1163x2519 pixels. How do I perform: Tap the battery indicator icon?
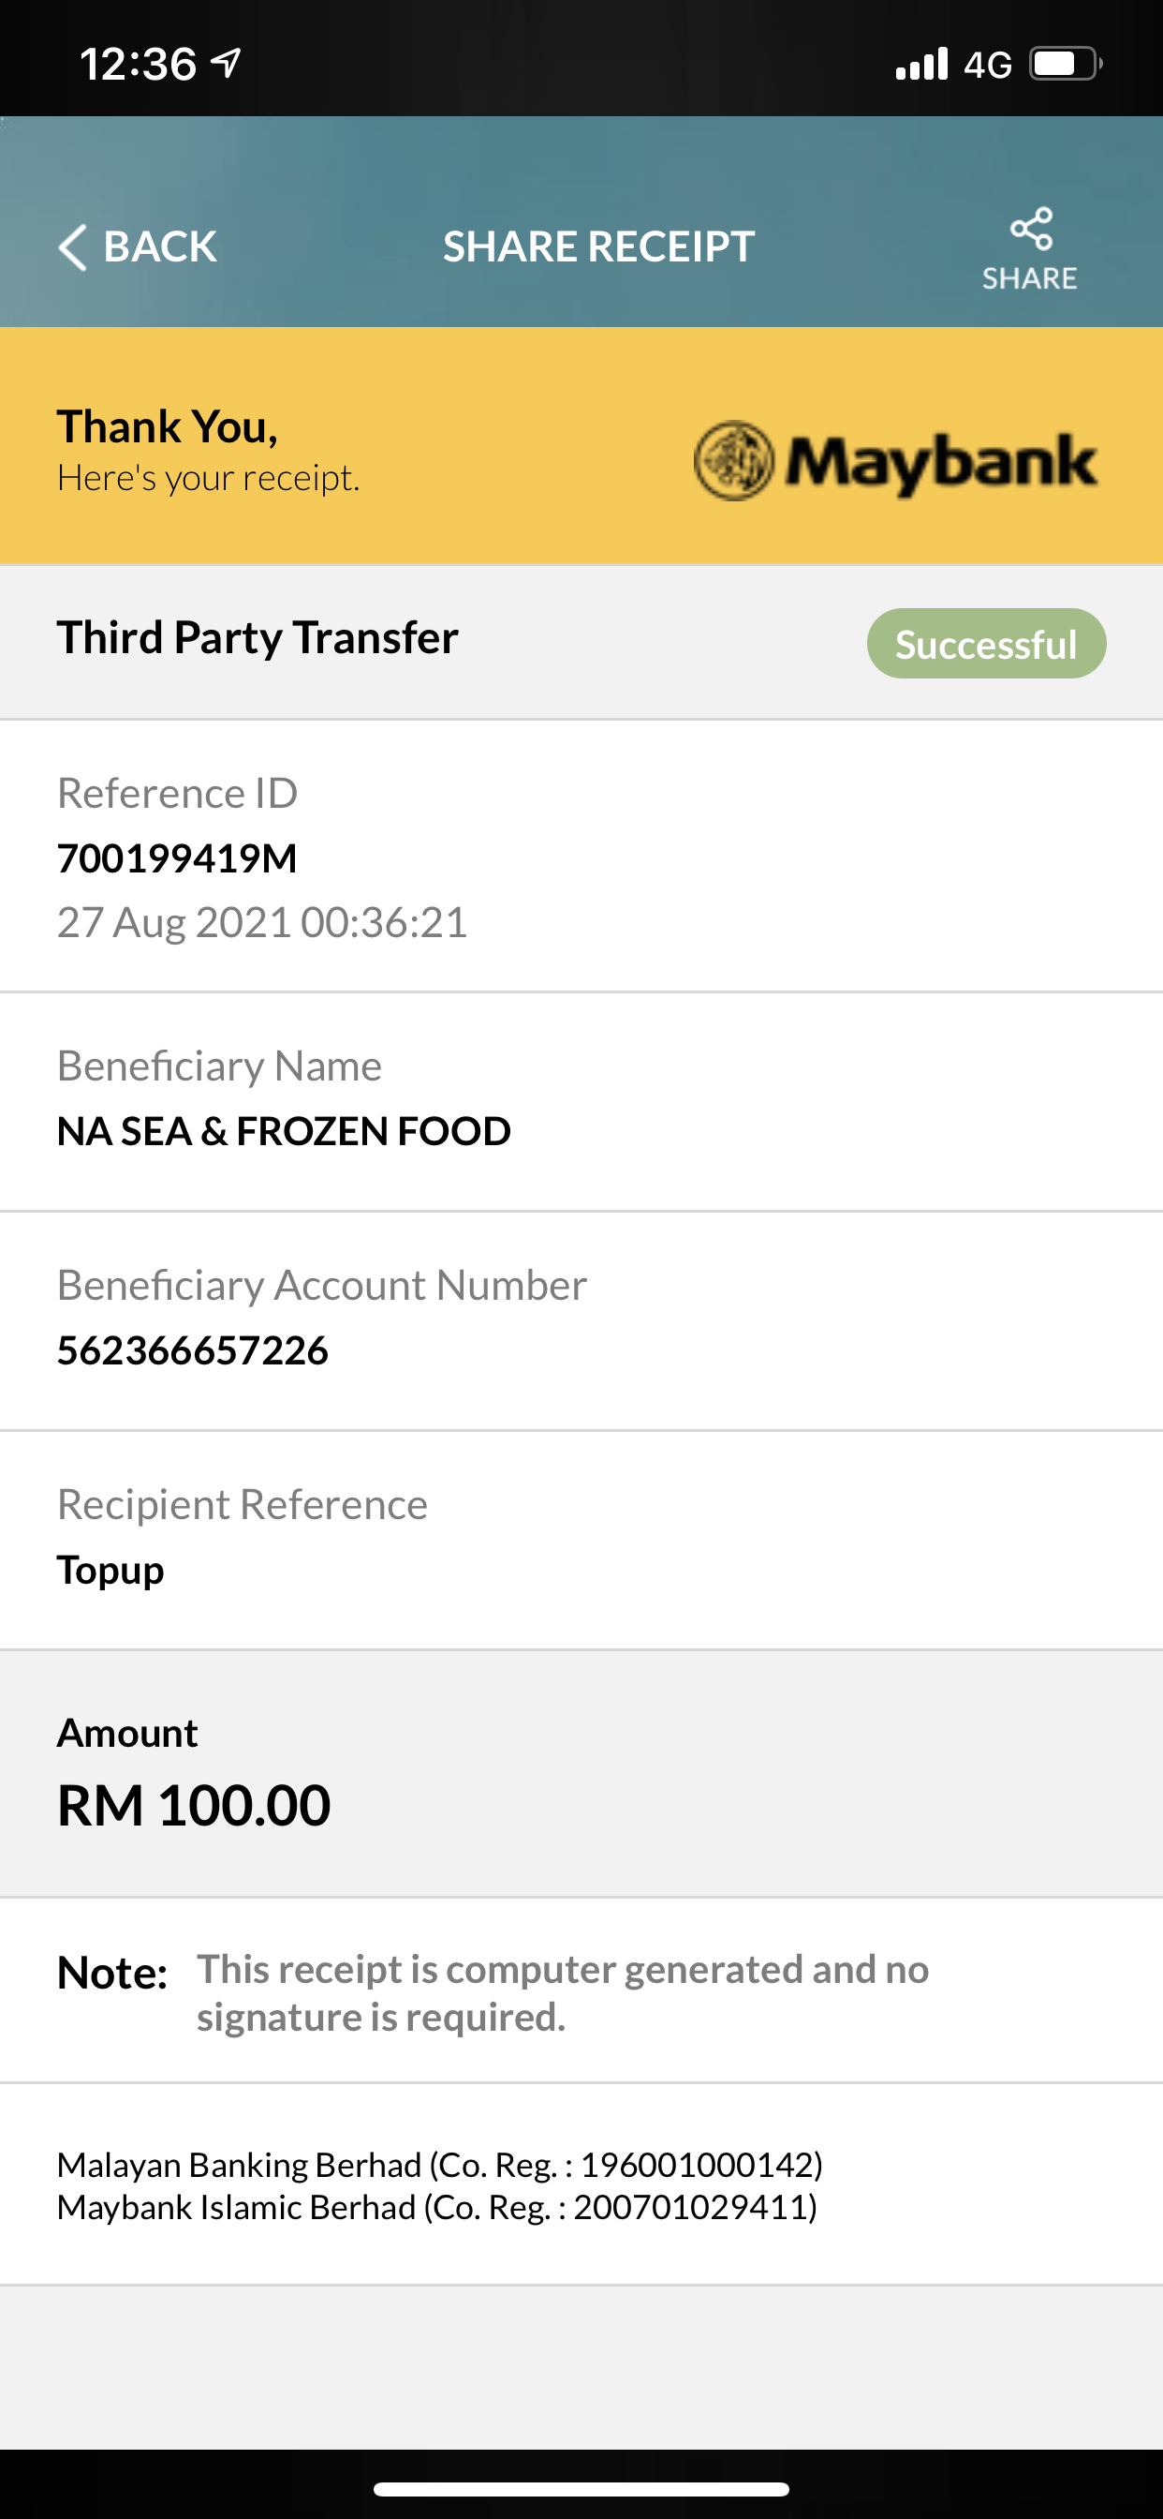[1066, 64]
